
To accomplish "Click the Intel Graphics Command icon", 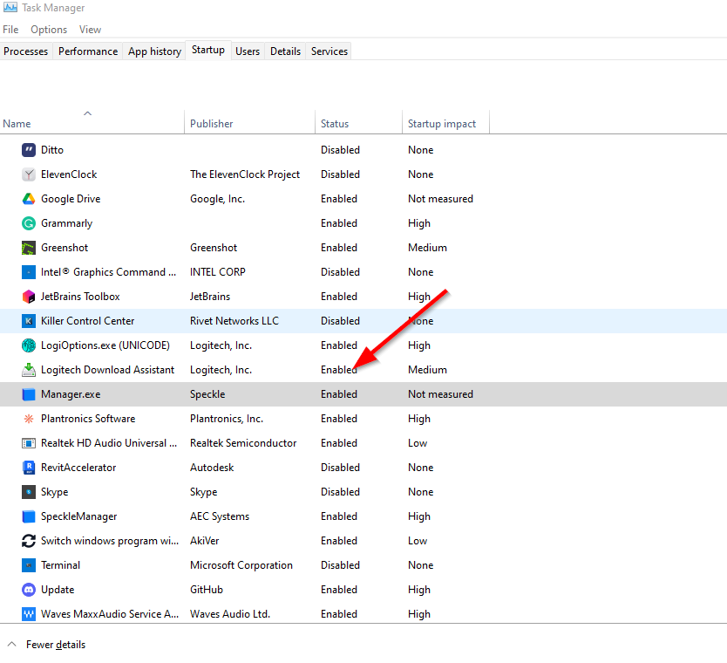I will tap(29, 272).
